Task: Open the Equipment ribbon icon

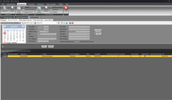Action: tap(5, 9)
